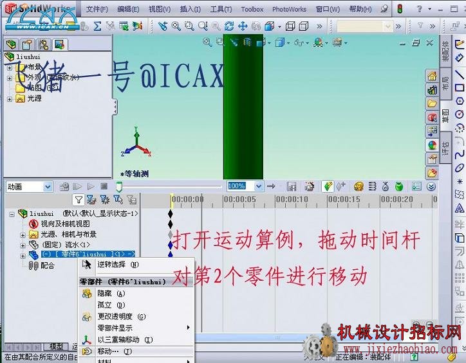Open 零部件显示 submenu
Image resolution: width=466 pixels, height=363 pixels.
point(136,328)
